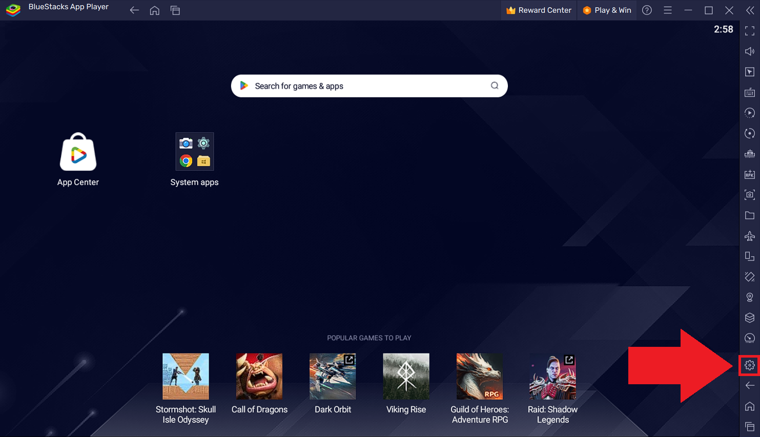Click the rotate screen icon in sidebar

pos(750,256)
